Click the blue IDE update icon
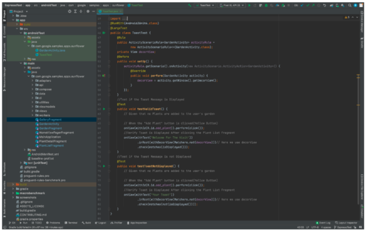 coord(355,5)
